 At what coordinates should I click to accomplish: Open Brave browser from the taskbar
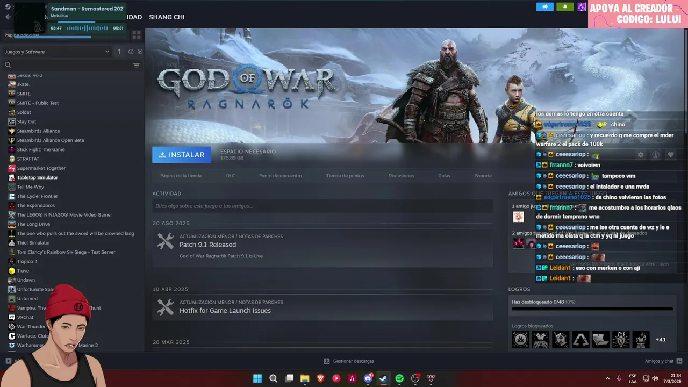click(x=321, y=378)
